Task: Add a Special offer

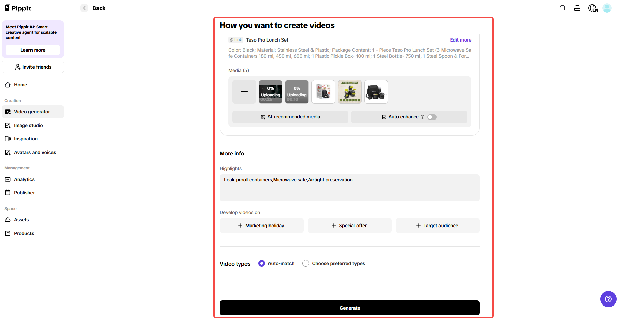Action: click(350, 226)
